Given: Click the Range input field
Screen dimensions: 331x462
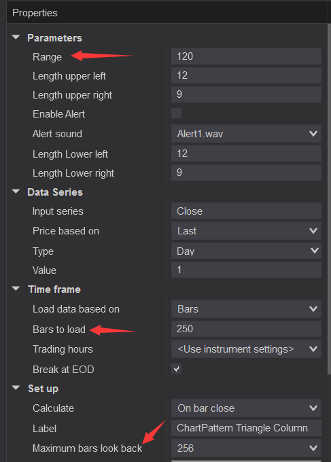Looking at the screenshot, I should [246, 56].
